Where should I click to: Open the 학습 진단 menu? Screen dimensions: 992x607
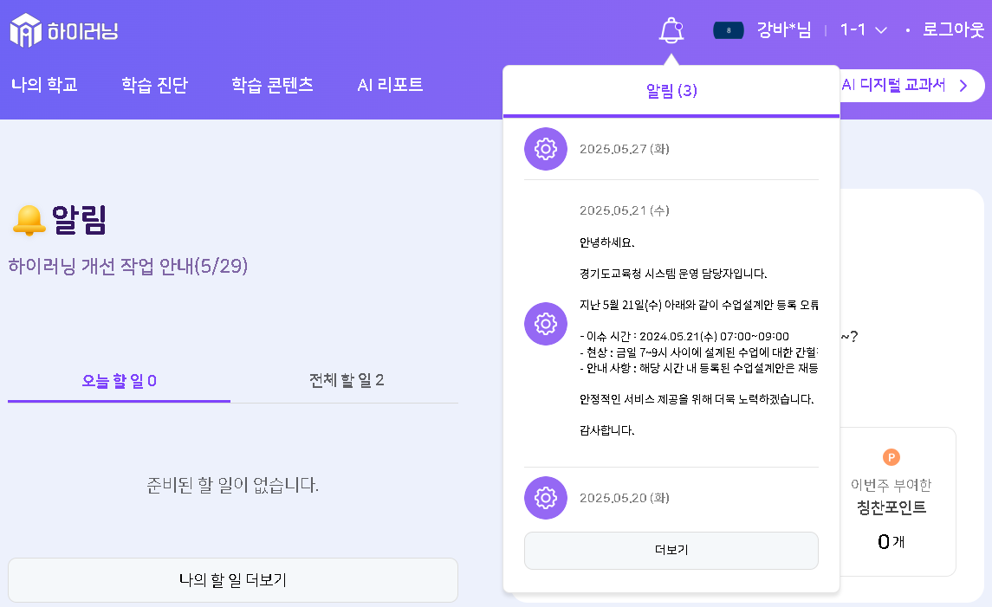click(154, 85)
